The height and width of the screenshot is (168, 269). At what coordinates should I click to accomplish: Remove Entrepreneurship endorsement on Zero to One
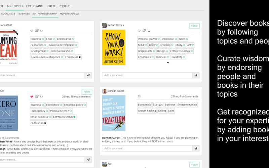[x=74, y=117]
